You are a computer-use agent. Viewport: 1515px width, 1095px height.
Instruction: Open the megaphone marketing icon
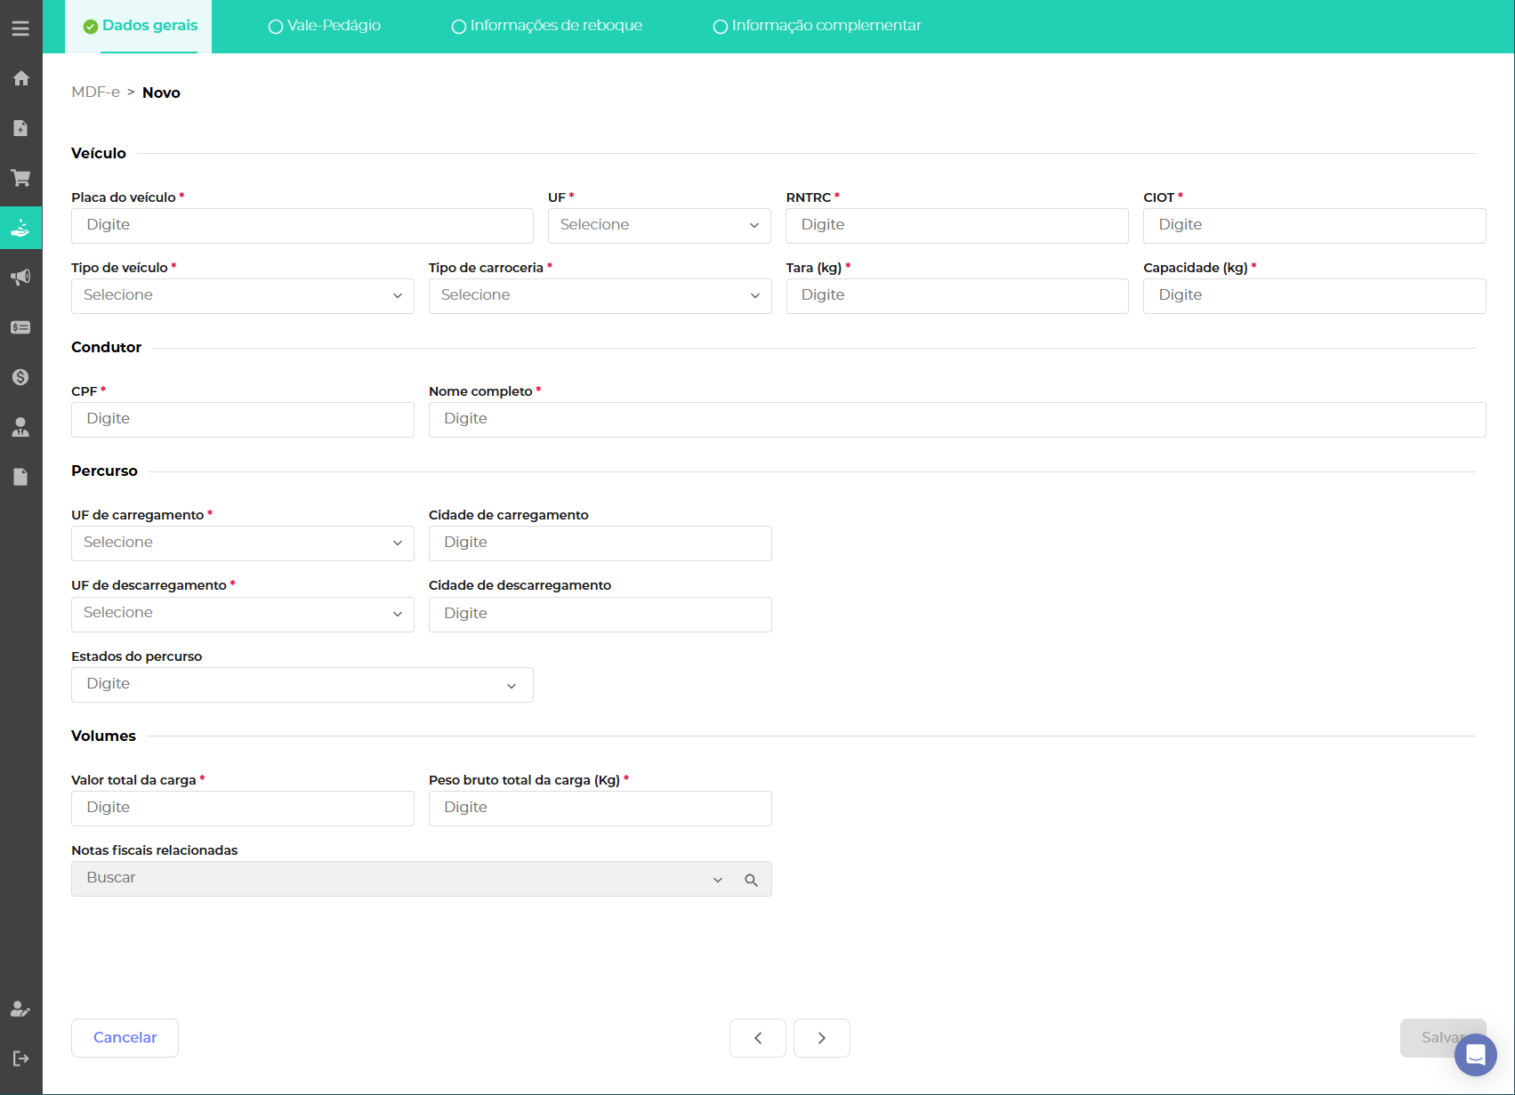click(x=20, y=278)
